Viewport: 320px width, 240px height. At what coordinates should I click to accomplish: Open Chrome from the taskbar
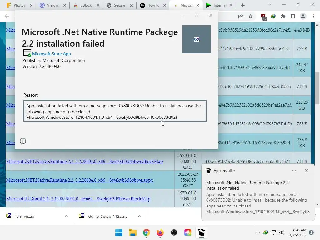(x=146, y=232)
